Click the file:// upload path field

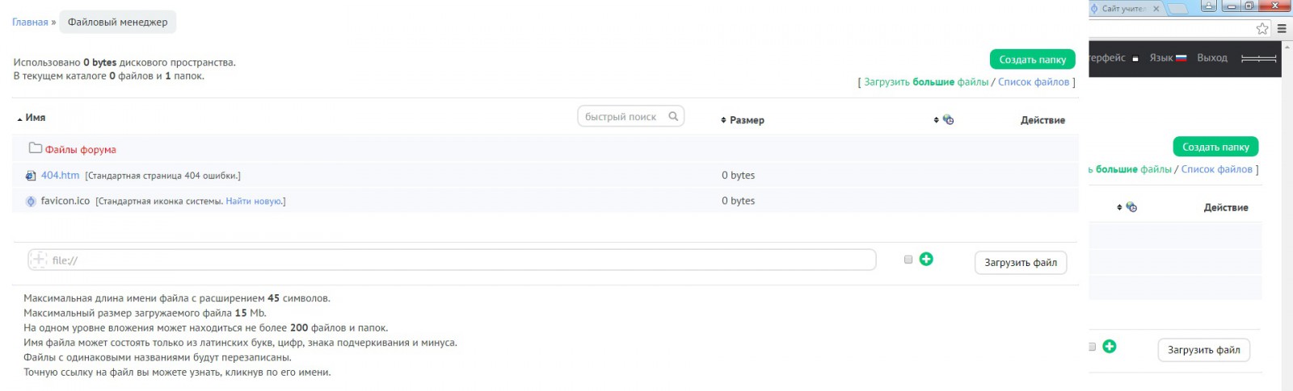452,260
